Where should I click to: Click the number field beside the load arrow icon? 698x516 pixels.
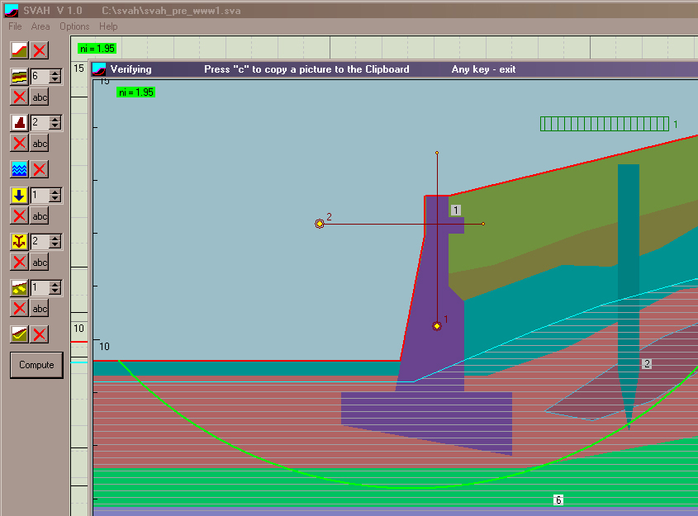[x=40, y=196]
